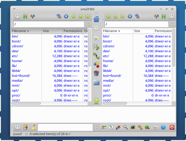Sort right pane by Filename column
186x141 pixels.
tap(118, 31)
